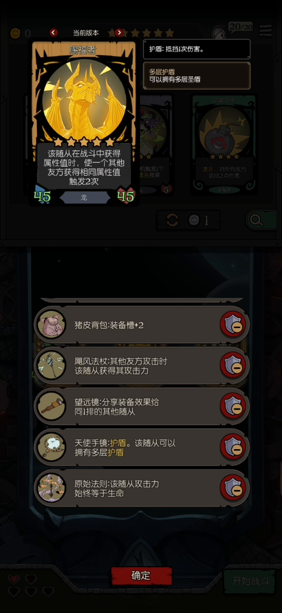Click the 确定 confirm button
This screenshot has height=613, width=282.
click(x=141, y=576)
